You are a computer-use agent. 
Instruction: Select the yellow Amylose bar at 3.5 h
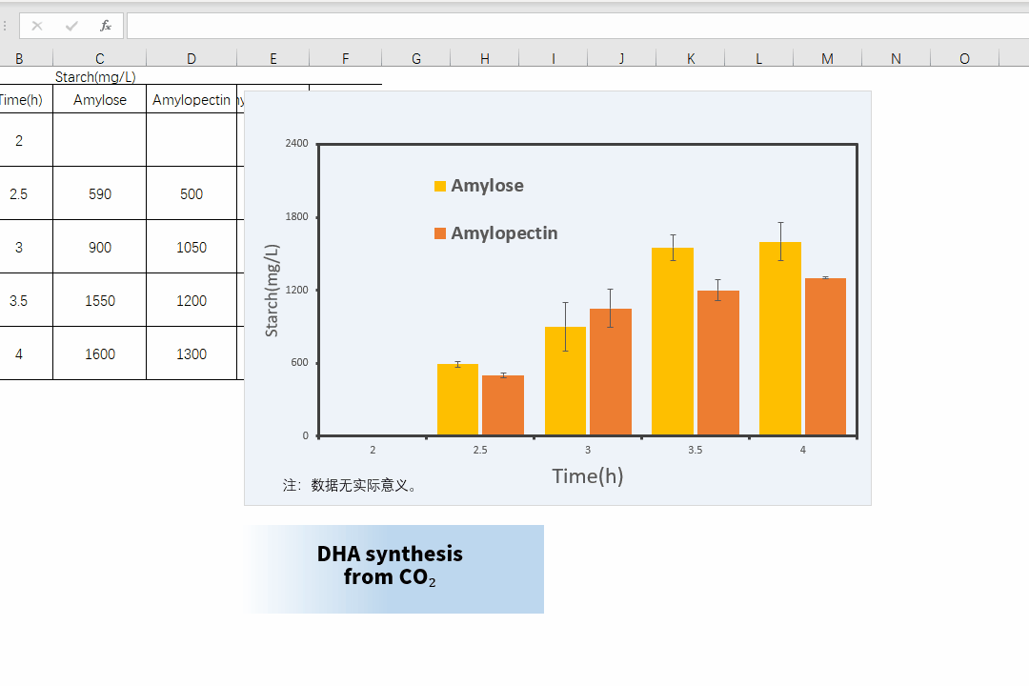click(x=673, y=341)
